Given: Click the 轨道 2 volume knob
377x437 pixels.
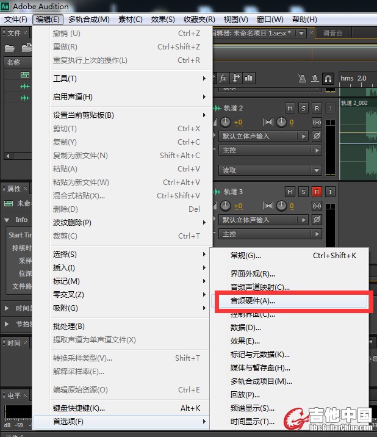Looking at the screenshot, I should click(225, 122).
